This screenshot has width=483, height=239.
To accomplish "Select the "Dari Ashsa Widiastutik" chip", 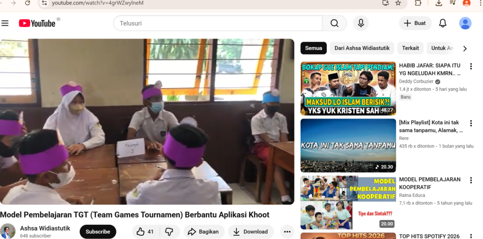I will pyautogui.click(x=362, y=48).
